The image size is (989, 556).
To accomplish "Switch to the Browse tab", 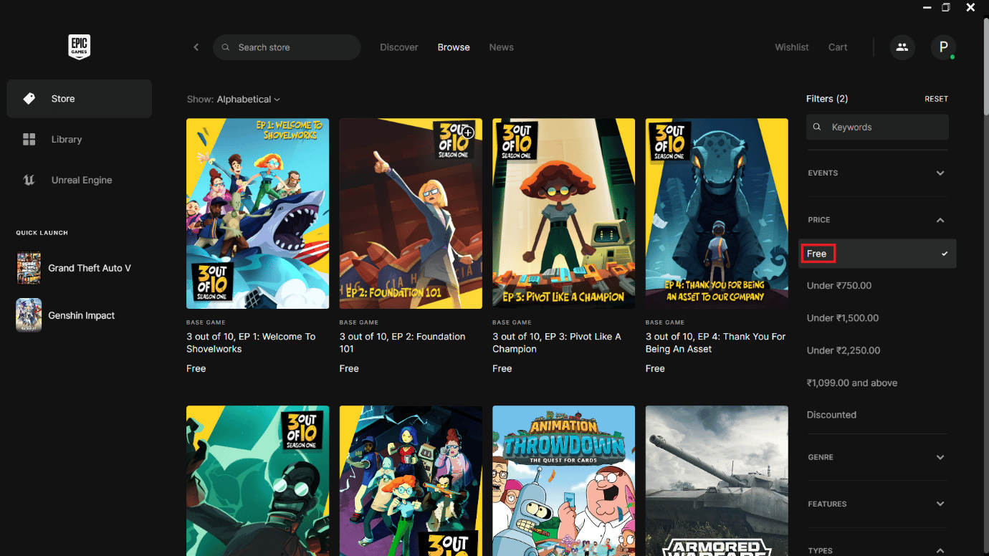I will point(454,47).
